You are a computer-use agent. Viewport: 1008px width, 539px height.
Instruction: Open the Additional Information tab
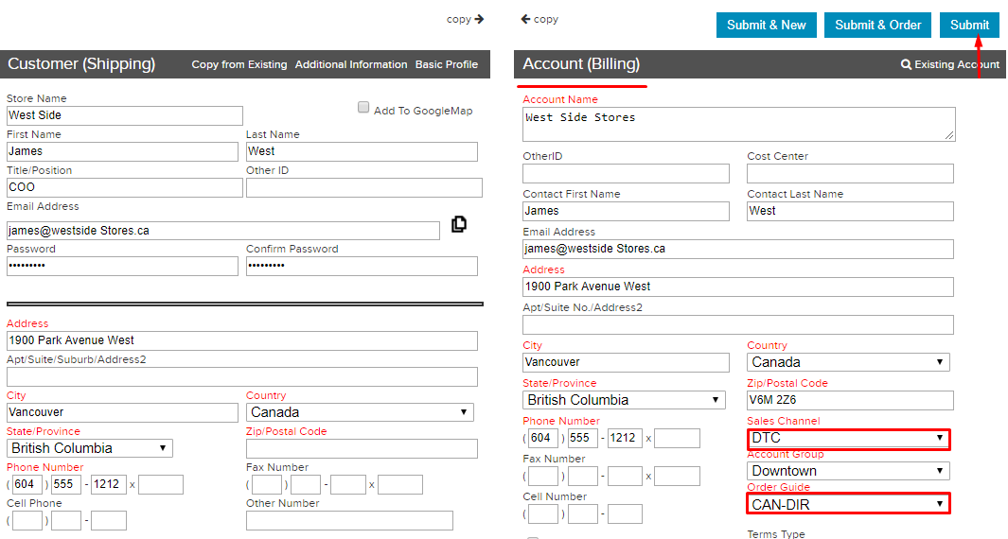[351, 64]
